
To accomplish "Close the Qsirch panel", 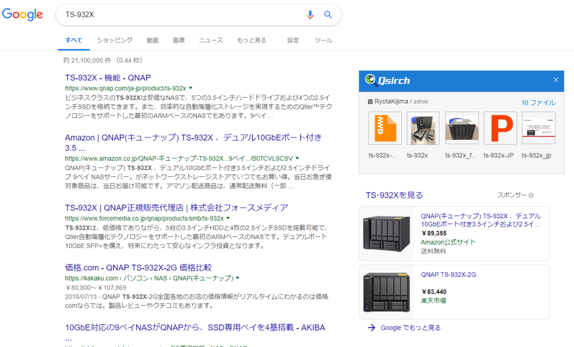I will (556, 80).
